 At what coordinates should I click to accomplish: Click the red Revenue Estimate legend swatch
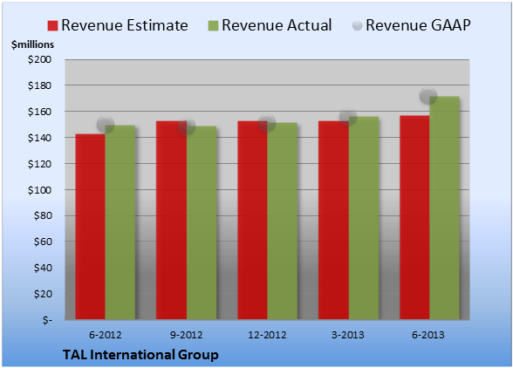52,26
